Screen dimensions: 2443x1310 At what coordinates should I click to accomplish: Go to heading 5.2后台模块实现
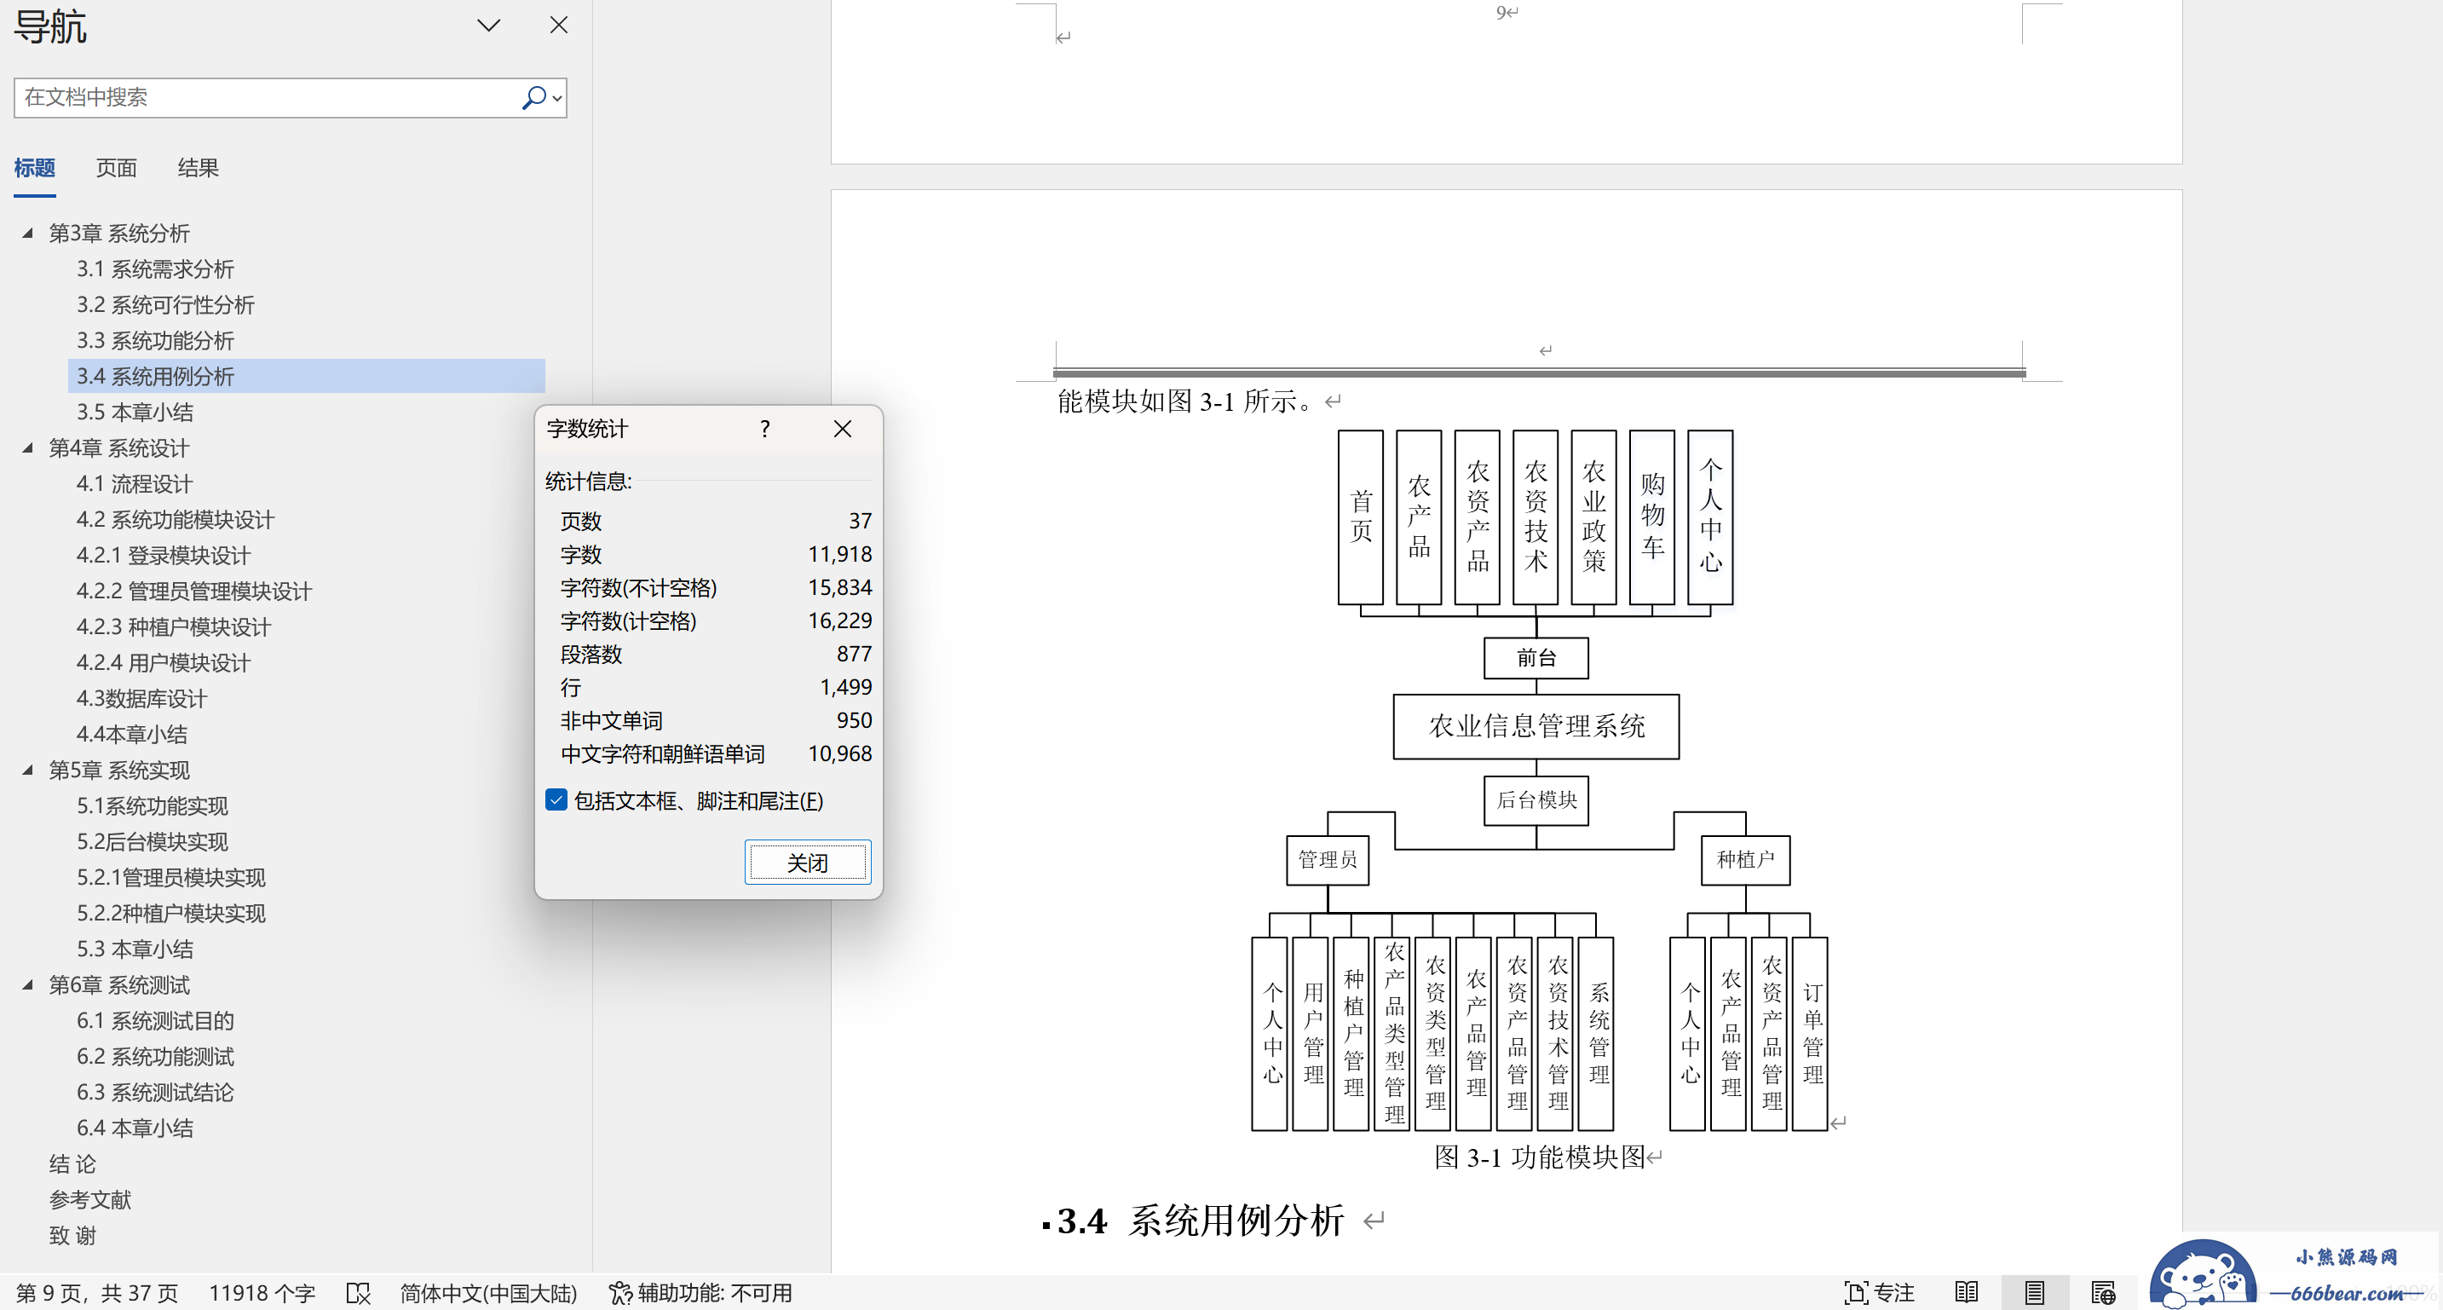[153, 842]
